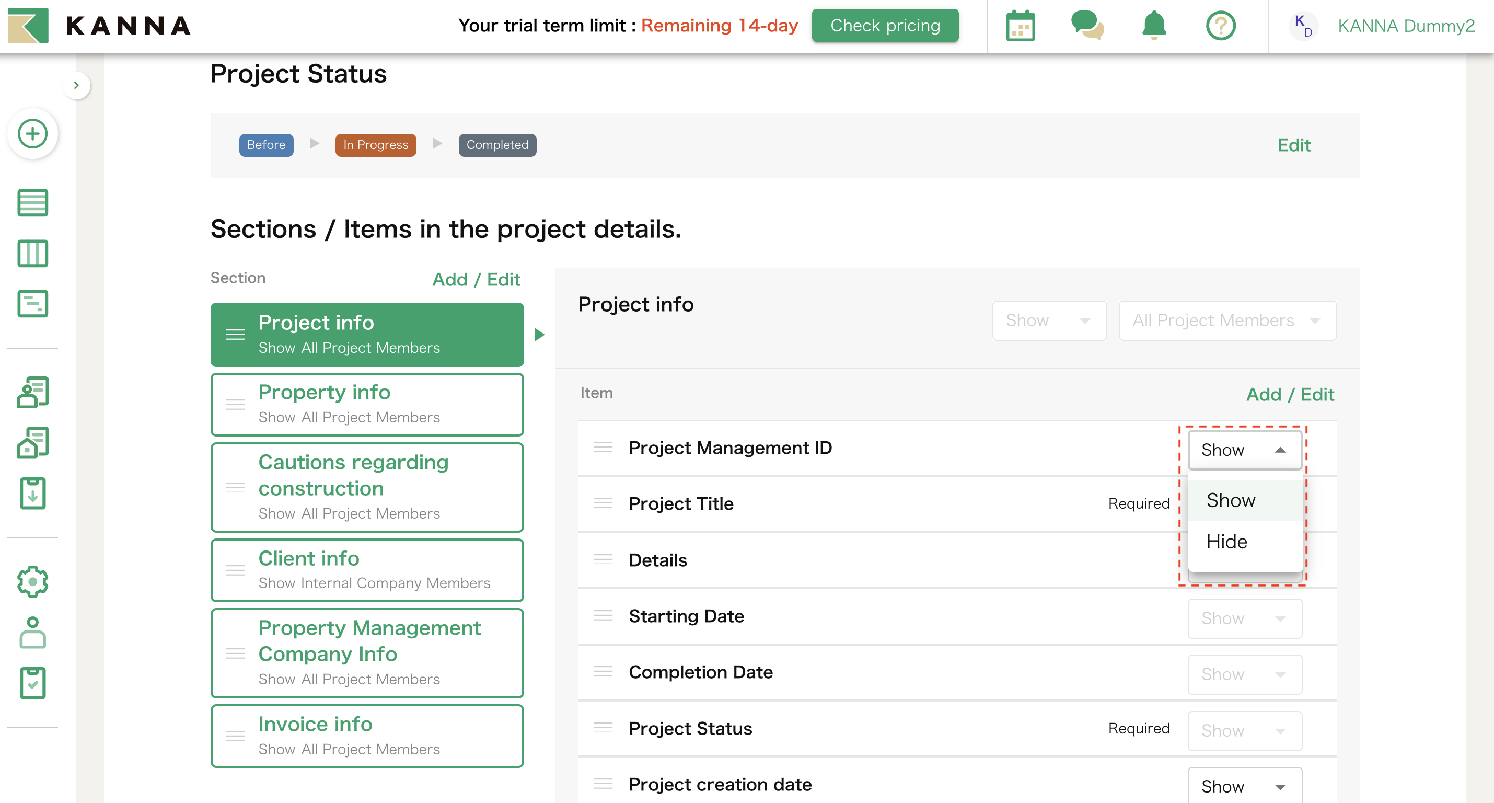Click the Check pricing button
1494x803 pixels.
click(885, 26)
